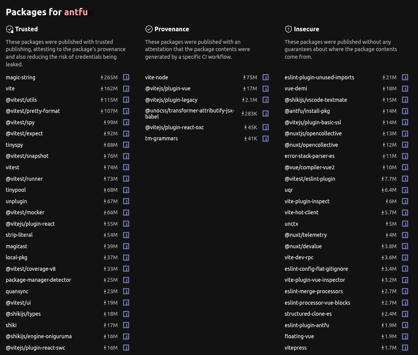Open the magic-string package link
Image resolution: width=418 pixels, height=355 pixels.
tap(21, 77)
